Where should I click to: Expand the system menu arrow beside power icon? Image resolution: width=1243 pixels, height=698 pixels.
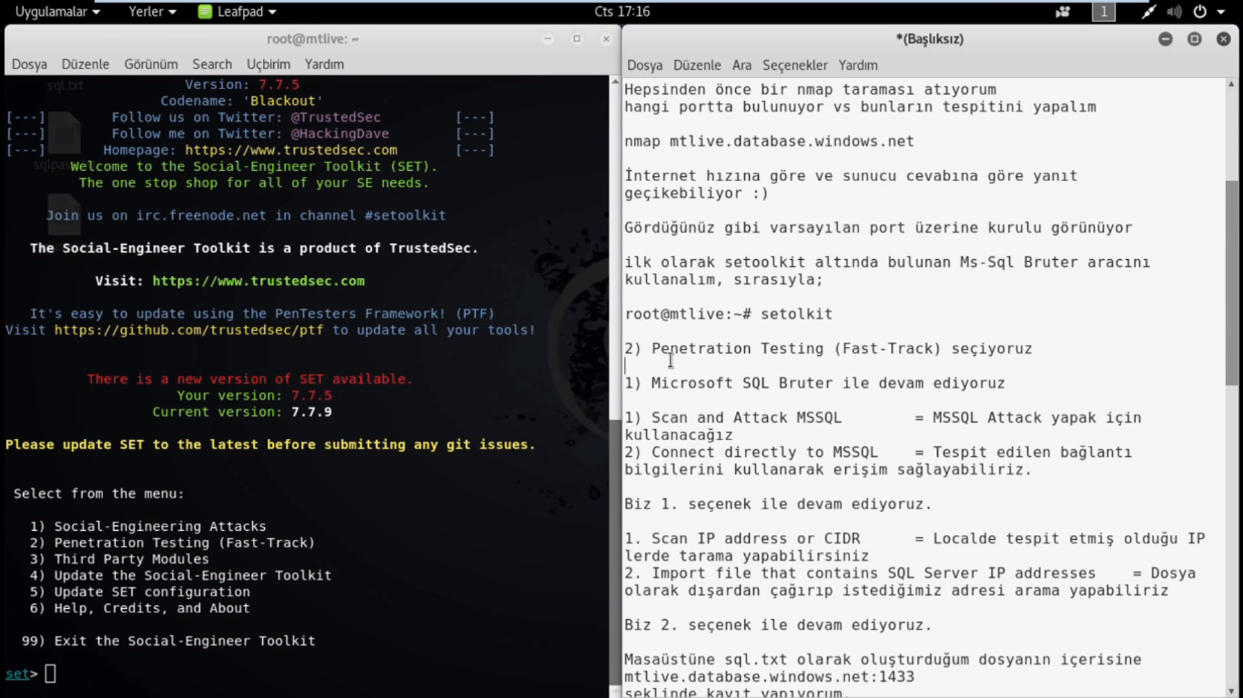pyautogui.click(x=1223, y=12)
